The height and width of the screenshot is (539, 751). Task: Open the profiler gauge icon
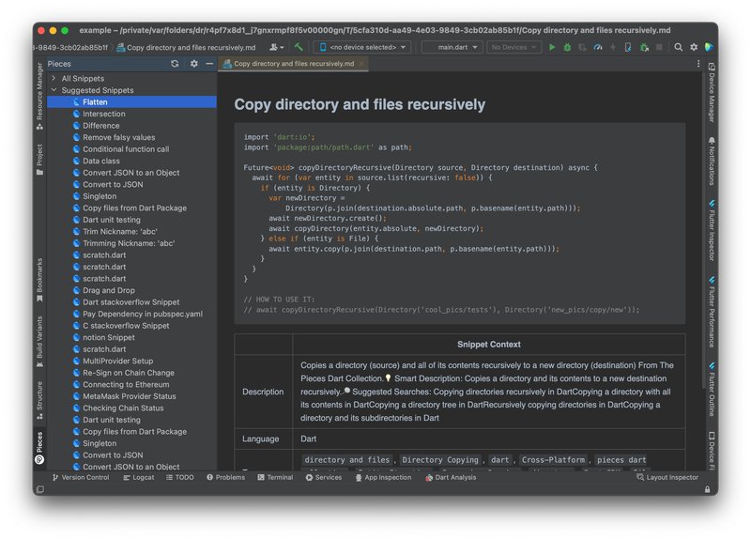(598, 47)
